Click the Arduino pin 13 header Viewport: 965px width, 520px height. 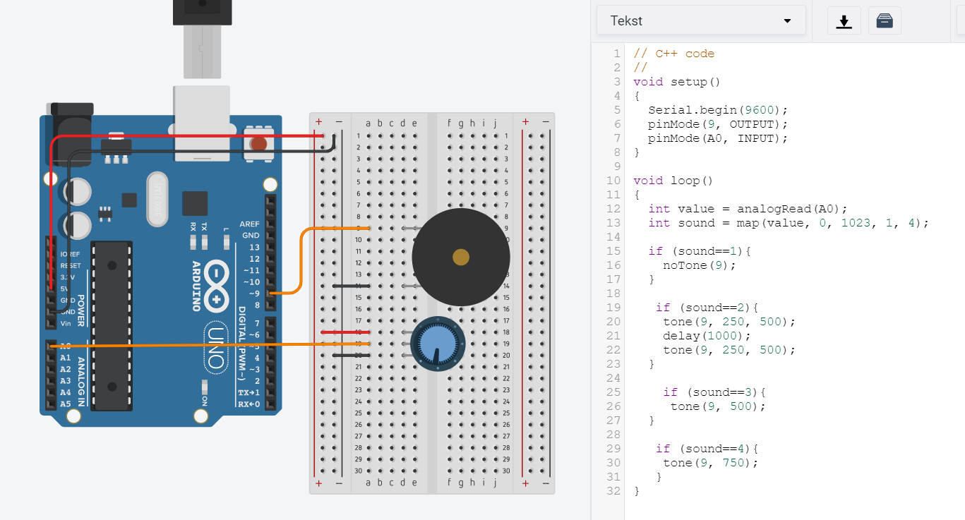[x=270, y=247]
